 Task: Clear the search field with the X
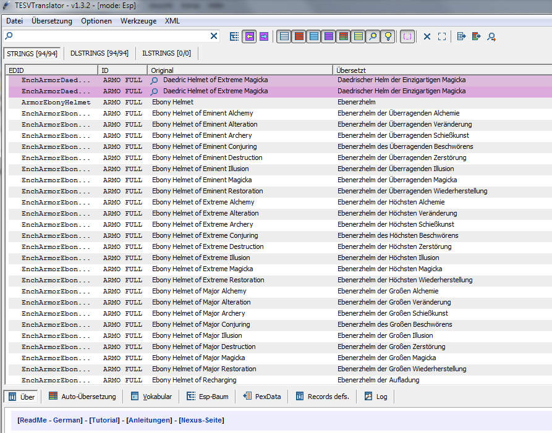[214, 36]
